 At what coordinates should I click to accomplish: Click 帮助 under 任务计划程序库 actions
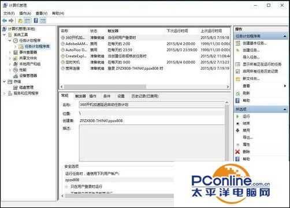[x=246, y=100]
